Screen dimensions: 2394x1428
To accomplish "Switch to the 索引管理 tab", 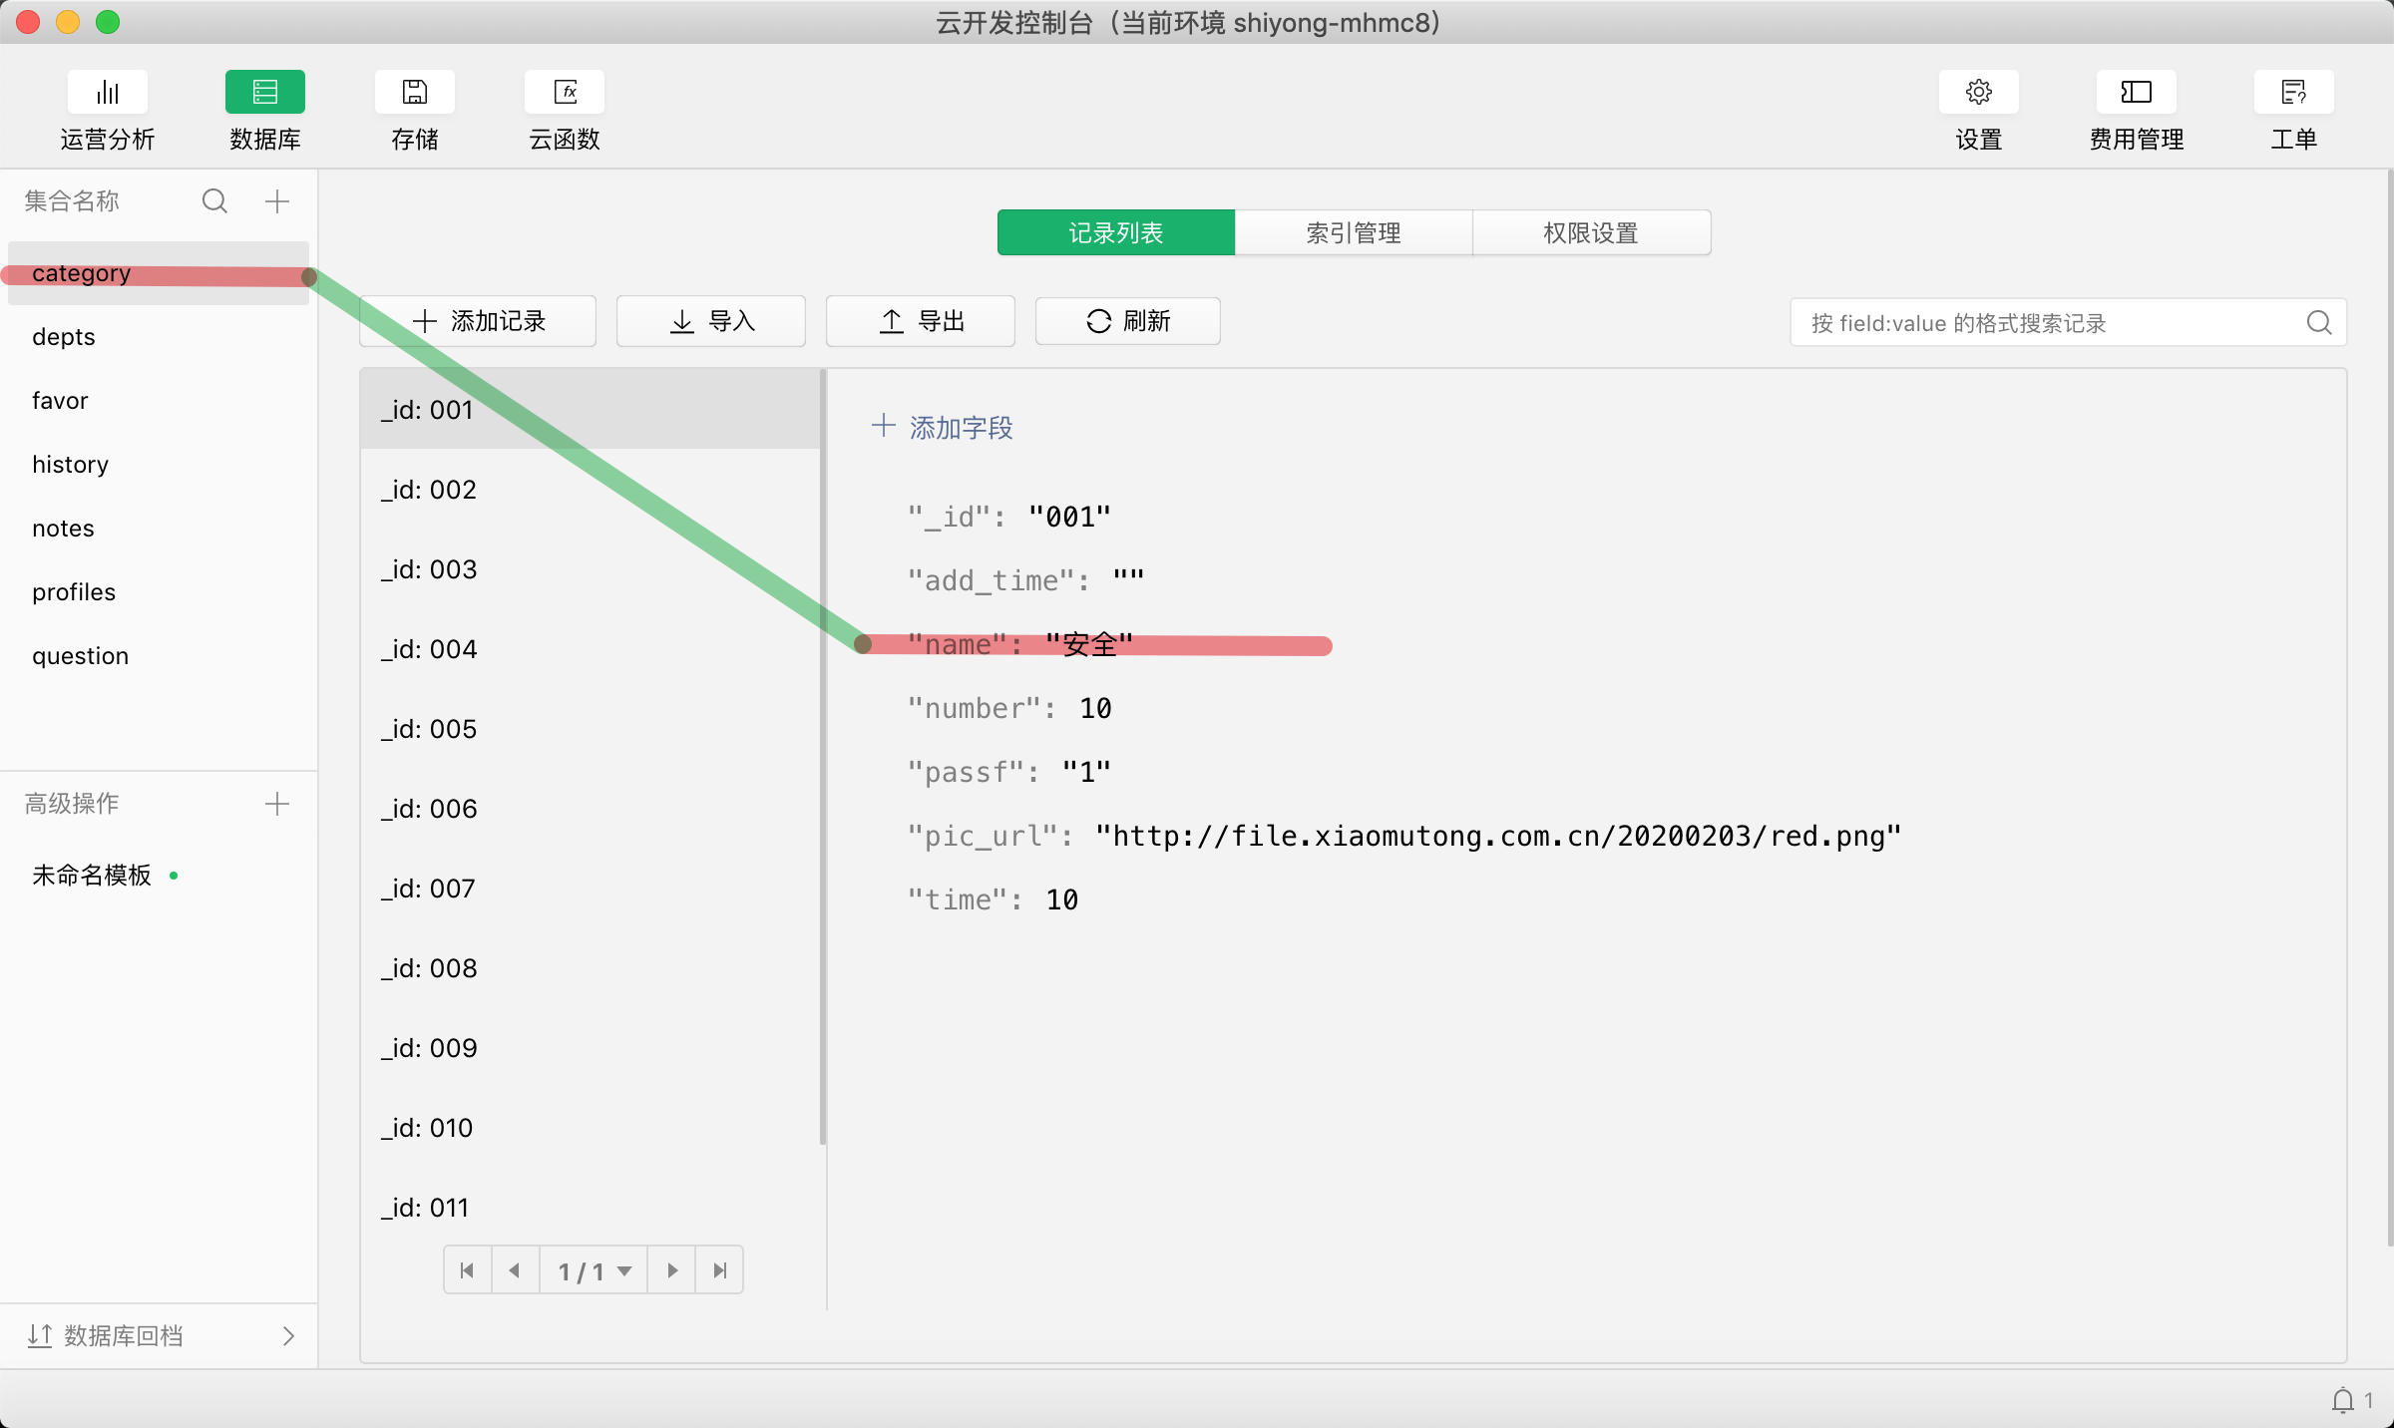I will 1354,233.
